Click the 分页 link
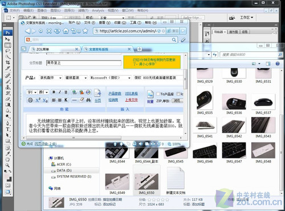The image size is (285, 211). [x=98, y=100]
